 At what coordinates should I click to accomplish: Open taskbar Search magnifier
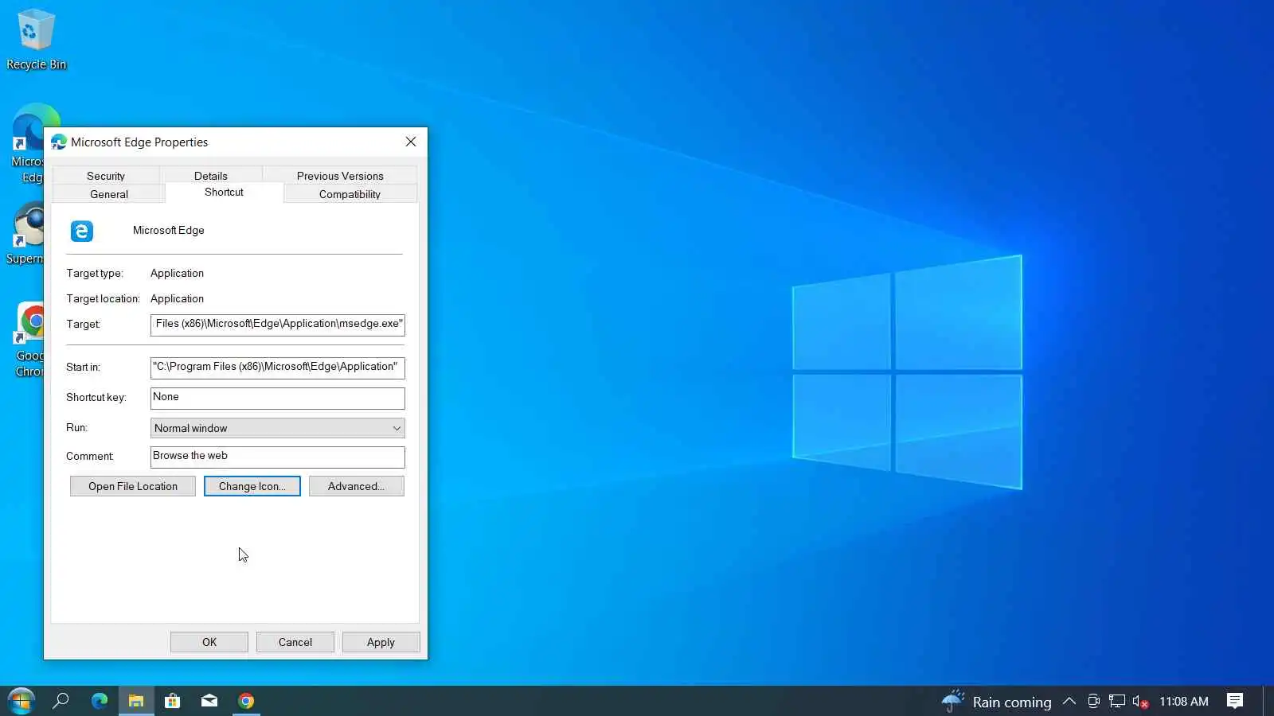tap(61, 701)
